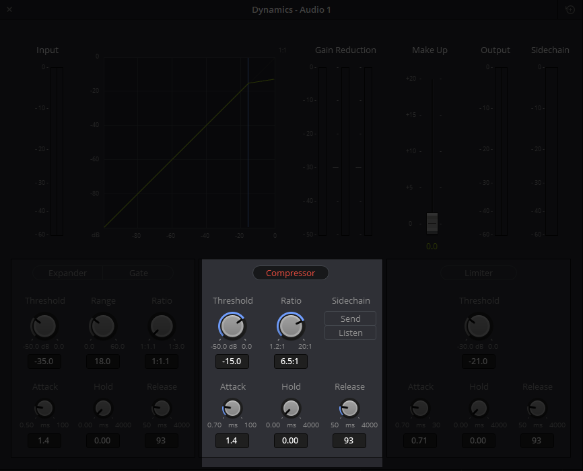Select the Expander Threshold value field -35.0
583x471 pixels.
click(x=44, y=361)
